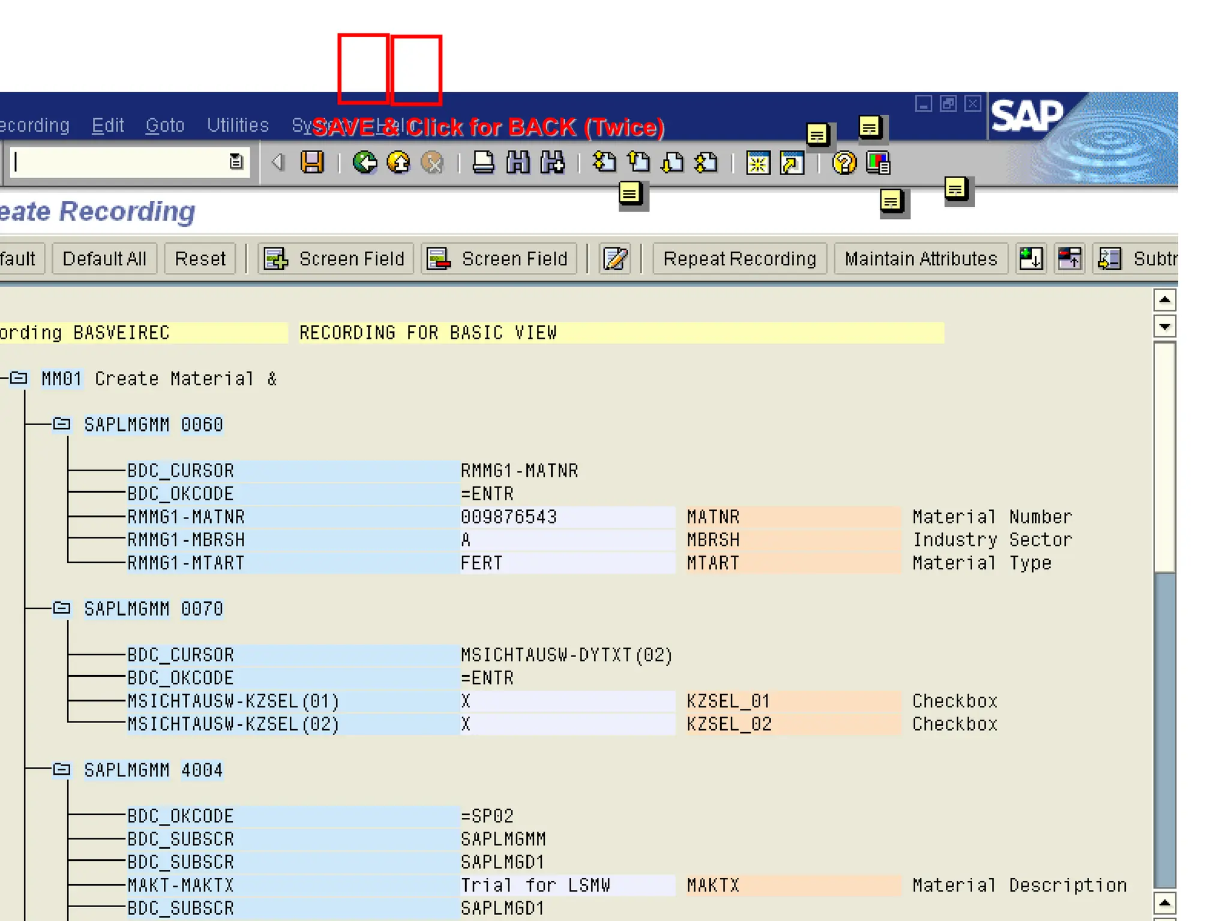Click the Maintain Attributes button
1229x921 pixels.
pos(921,259)
